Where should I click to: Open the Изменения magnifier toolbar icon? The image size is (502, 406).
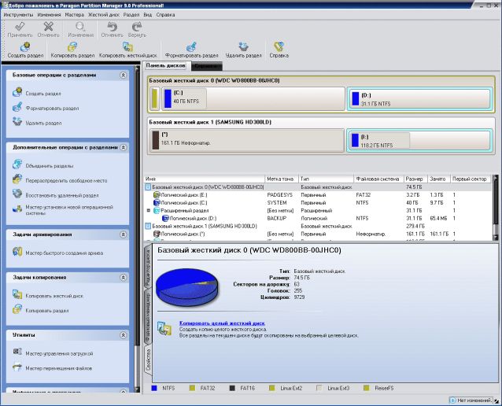pyautogui.click(x=80, y=26)
